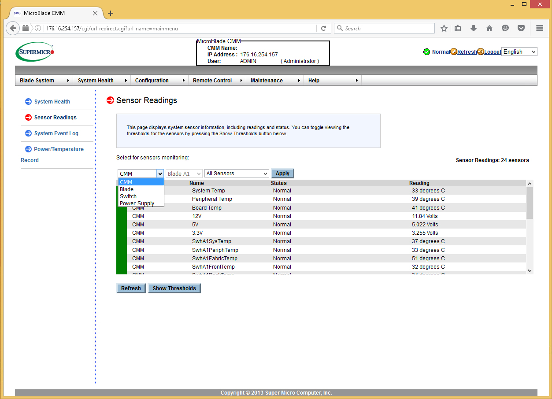Click the 5.022 Volts reading

point(425,225)
